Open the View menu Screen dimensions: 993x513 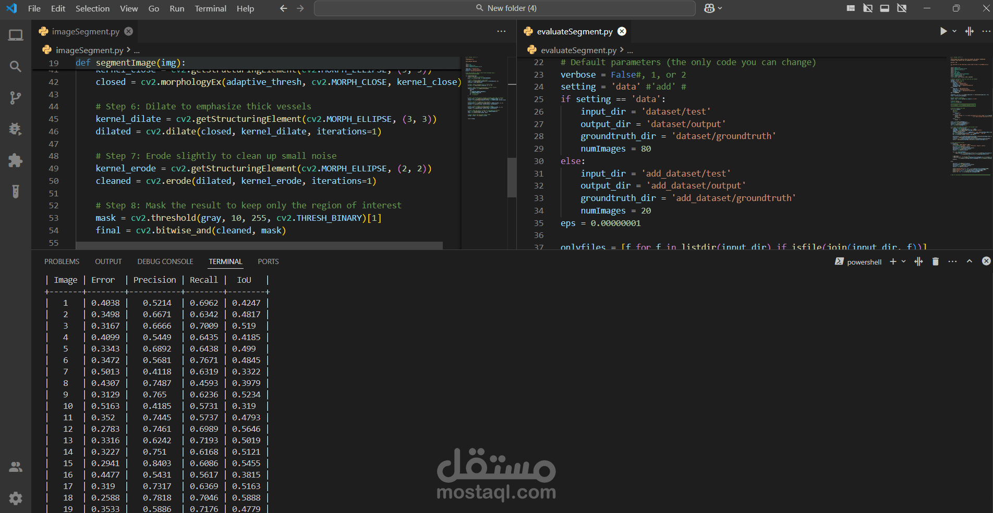(129, 8)
